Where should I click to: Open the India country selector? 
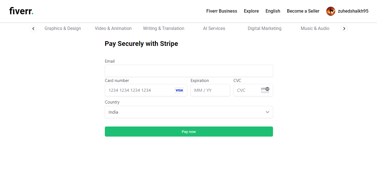tap(189, 112)
